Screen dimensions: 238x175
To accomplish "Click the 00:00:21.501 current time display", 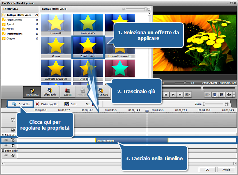I will coord(209,83).
